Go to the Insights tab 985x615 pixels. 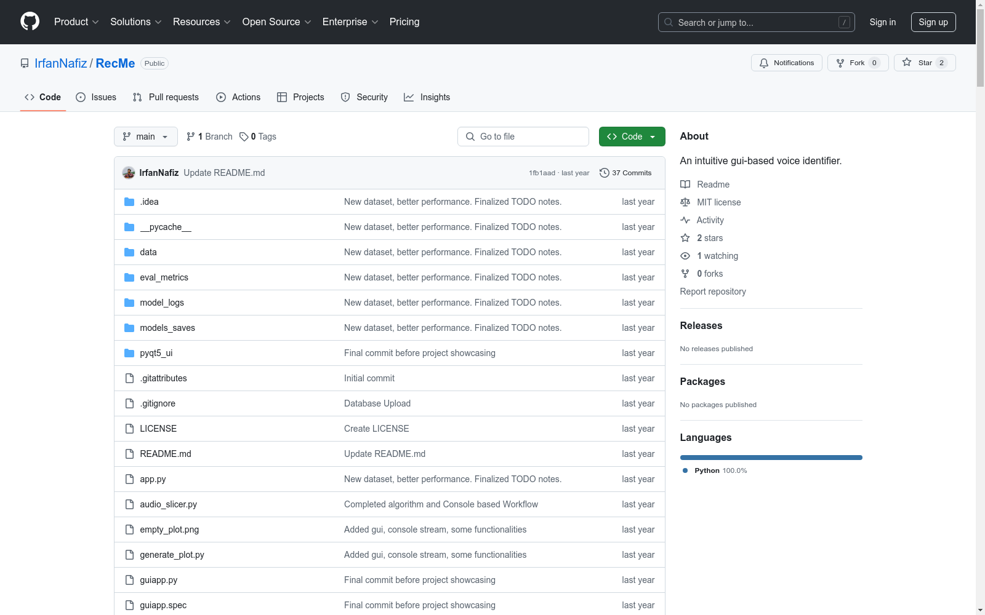[427, 97]
